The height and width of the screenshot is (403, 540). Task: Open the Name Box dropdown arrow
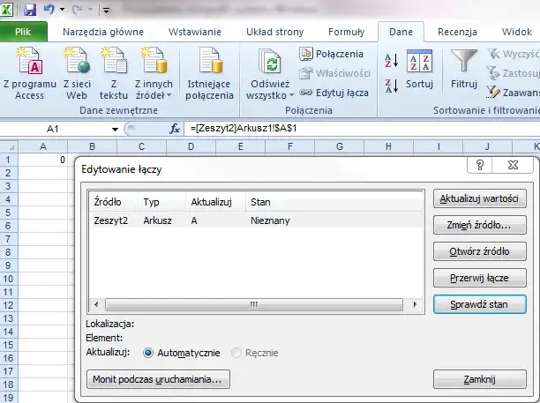pyautogui.click(x=115, y=129)
